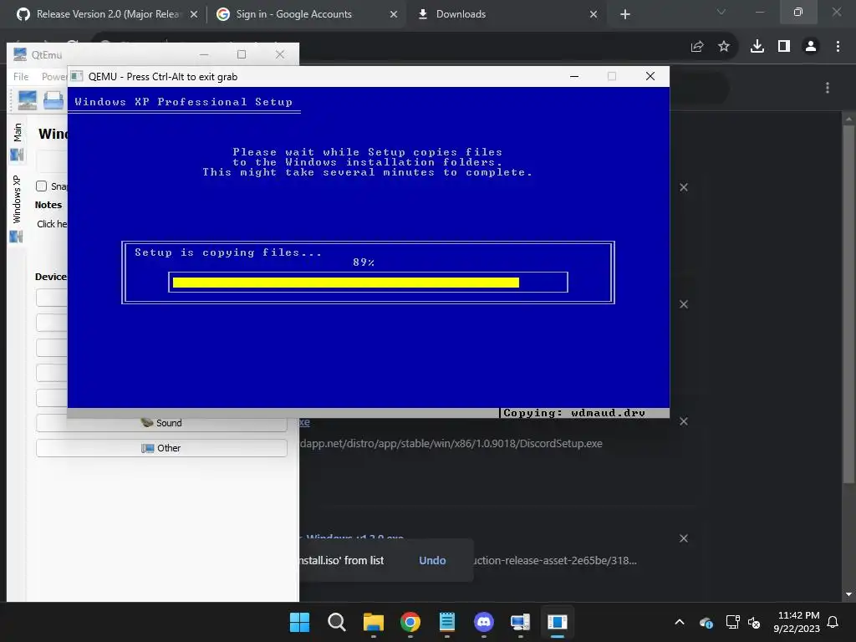
Task: Open File Explorer from the taskbar
Action: tap(374, 622)
